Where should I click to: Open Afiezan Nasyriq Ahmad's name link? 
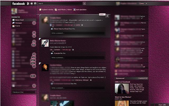tap(61, 29)
